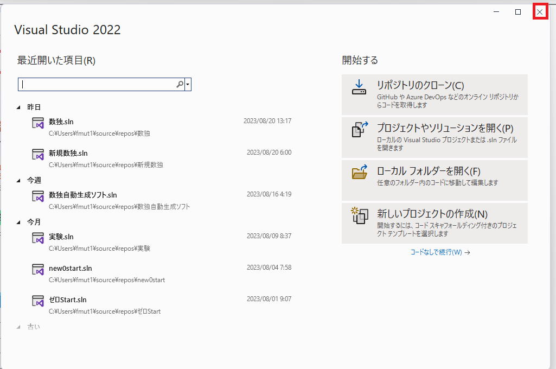Click the solution icon beside 実験.sln
The height and width of the screenshot is (369, 556).
click(x=38, y=238)
